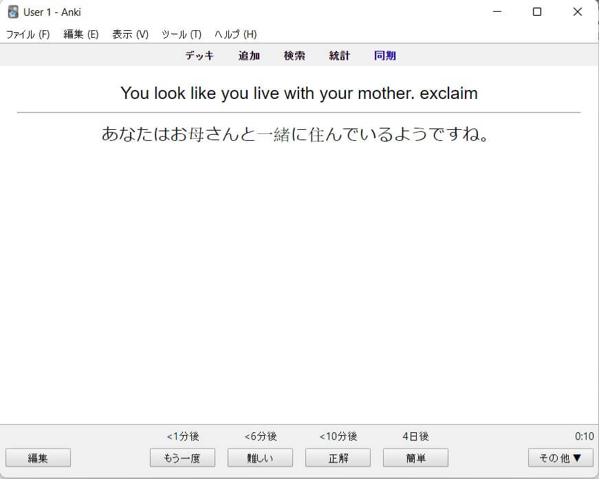This screenshot has height=479, width=599.
Task: Click the English sentence on the card
Action: [x=299, y=93]
